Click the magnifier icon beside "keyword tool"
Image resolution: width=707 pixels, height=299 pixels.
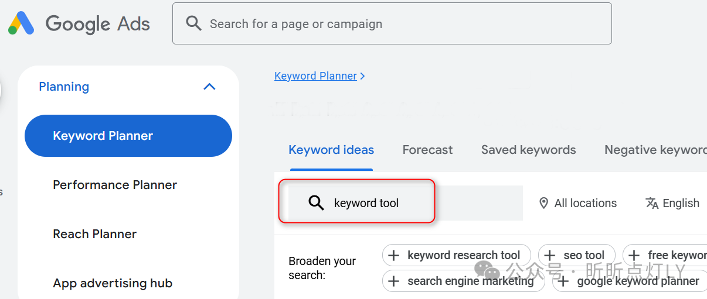pyautogui.click(x=317, y=203)
